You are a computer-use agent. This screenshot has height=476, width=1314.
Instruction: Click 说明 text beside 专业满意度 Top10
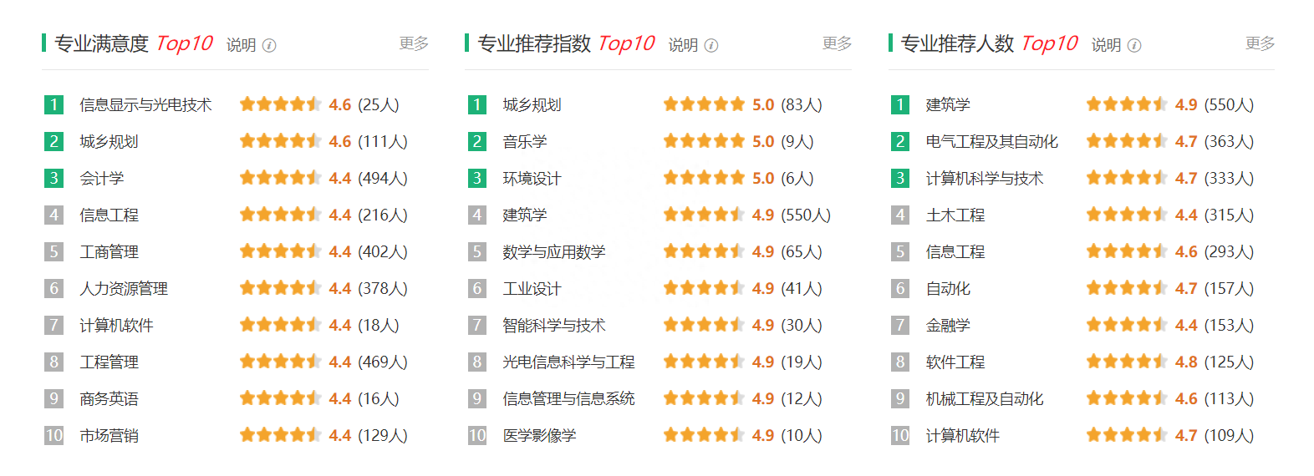point(242,45)
